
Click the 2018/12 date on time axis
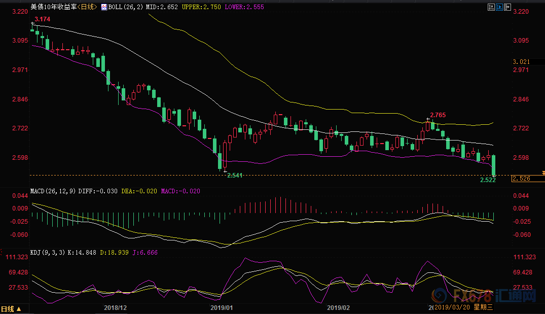coord(114,308)
